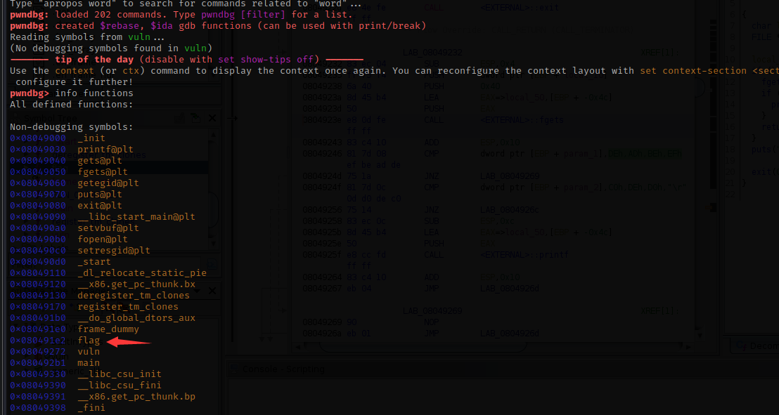Click listing address 0804923e CALL row

[322, 119]
